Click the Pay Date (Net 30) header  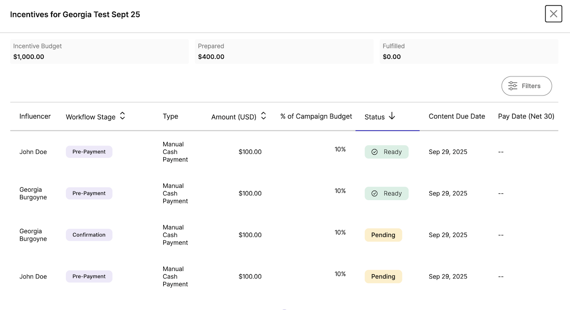(x=526, y=117)
